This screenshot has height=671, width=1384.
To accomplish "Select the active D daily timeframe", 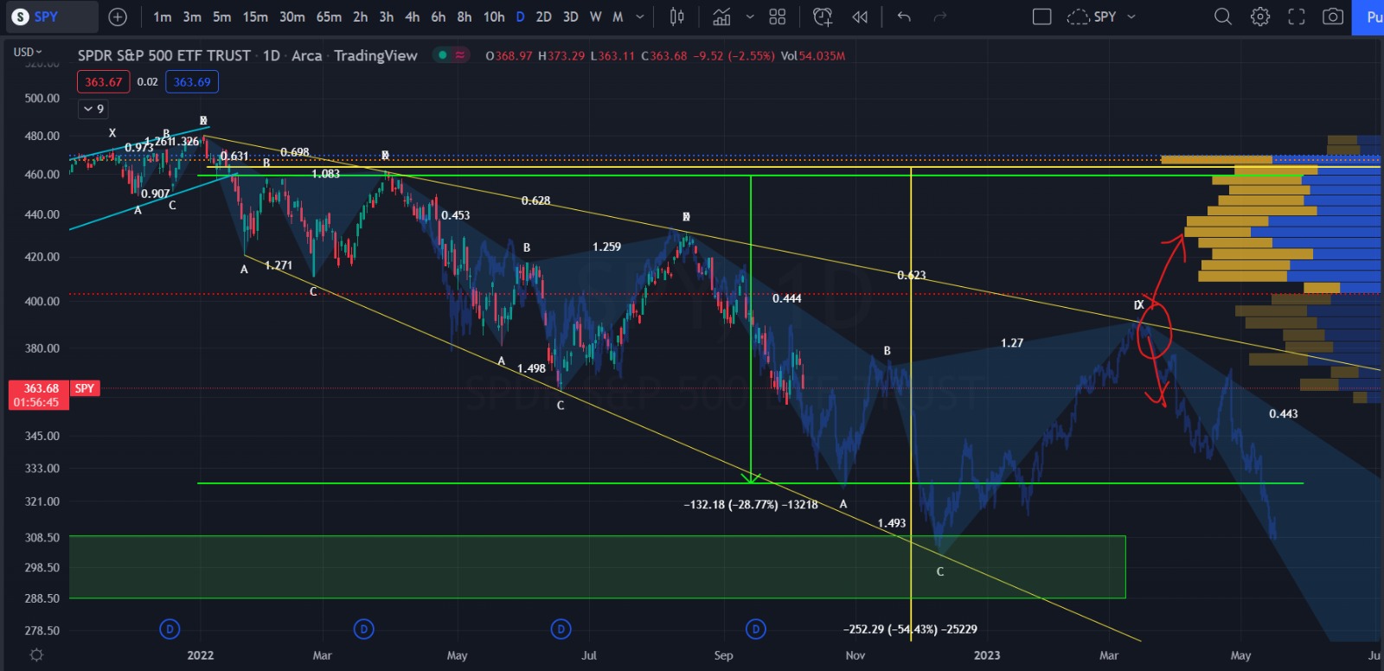I will tap(520, 16).
